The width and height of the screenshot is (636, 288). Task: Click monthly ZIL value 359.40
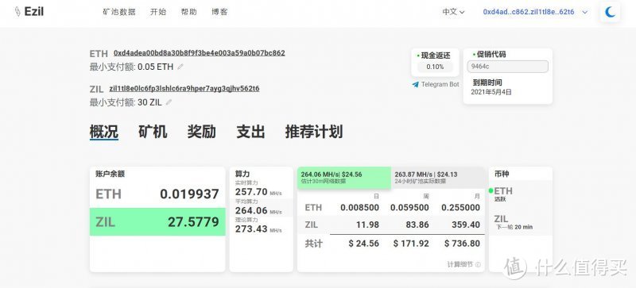(466, 225)
